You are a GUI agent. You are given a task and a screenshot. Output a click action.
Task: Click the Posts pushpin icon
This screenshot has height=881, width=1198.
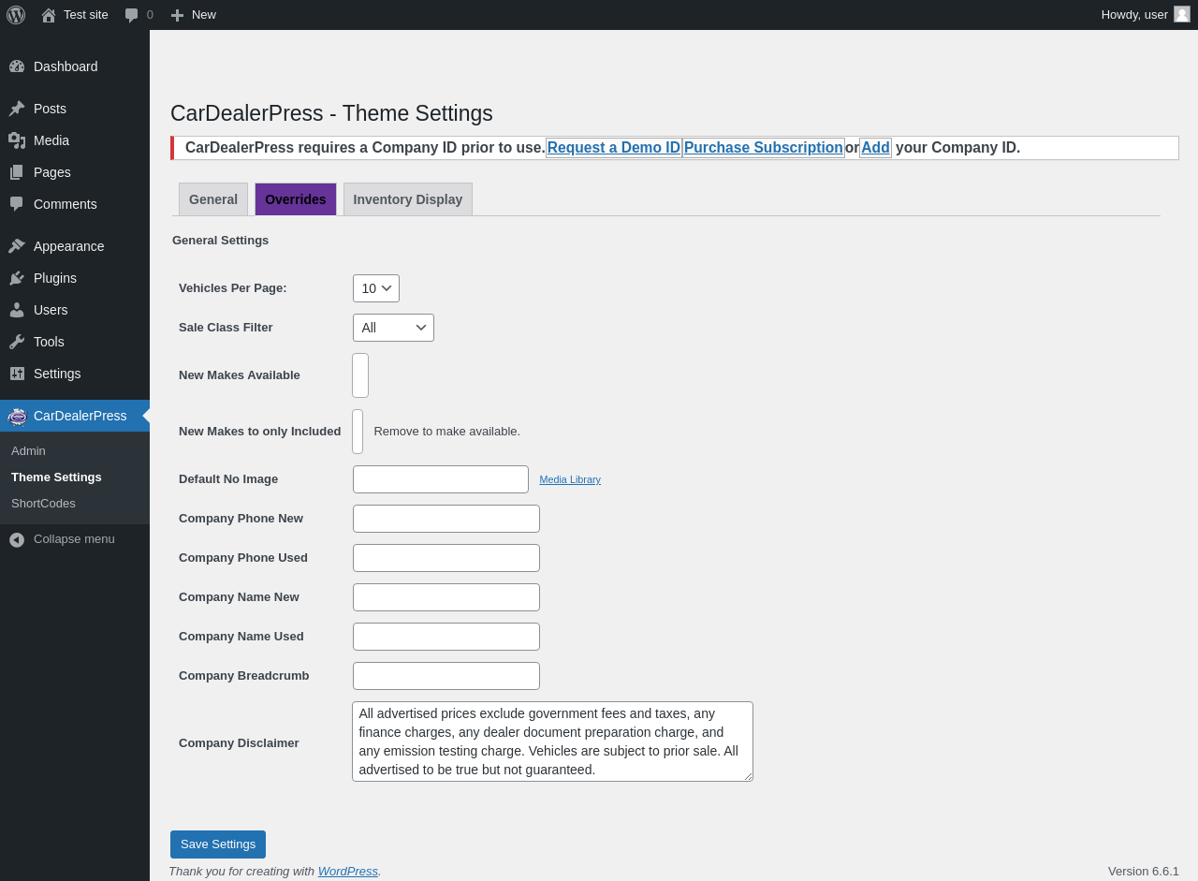point(17,109)
